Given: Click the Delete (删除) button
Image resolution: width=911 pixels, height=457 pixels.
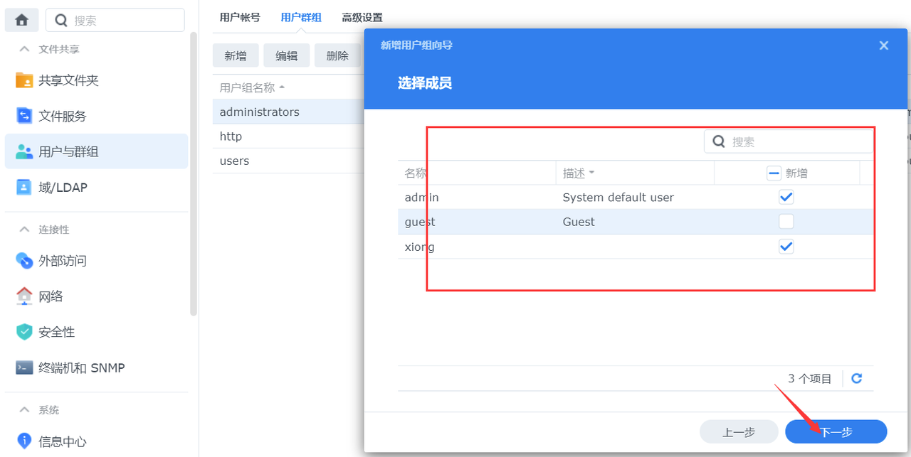Looking at the screenshot, I should point(338,55).
